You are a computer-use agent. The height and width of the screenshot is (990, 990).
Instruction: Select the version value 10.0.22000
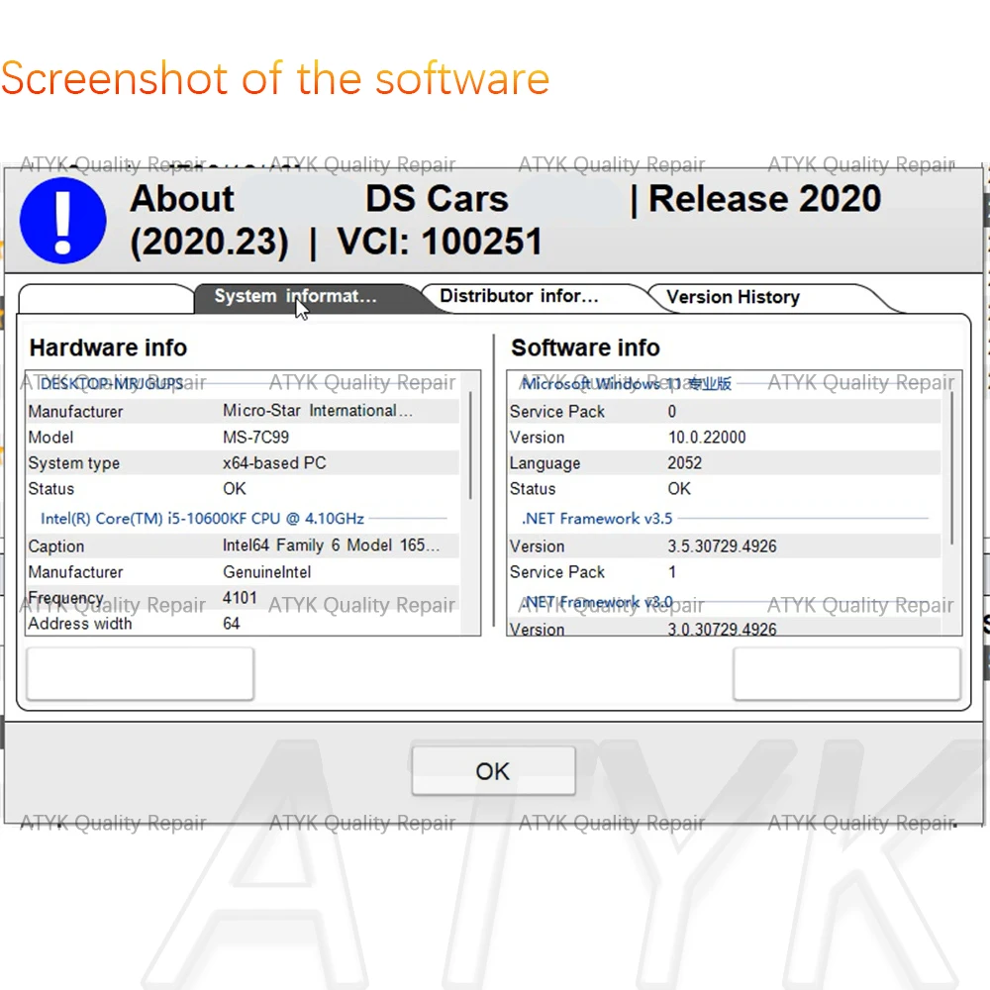[x=707, y=437]
